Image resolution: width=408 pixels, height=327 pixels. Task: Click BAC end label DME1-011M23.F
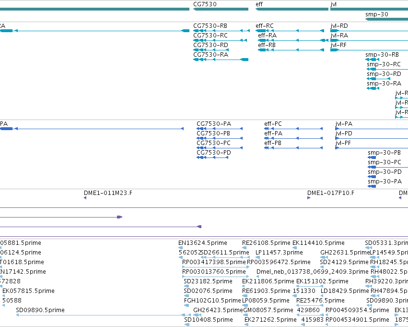pos(108,193)
